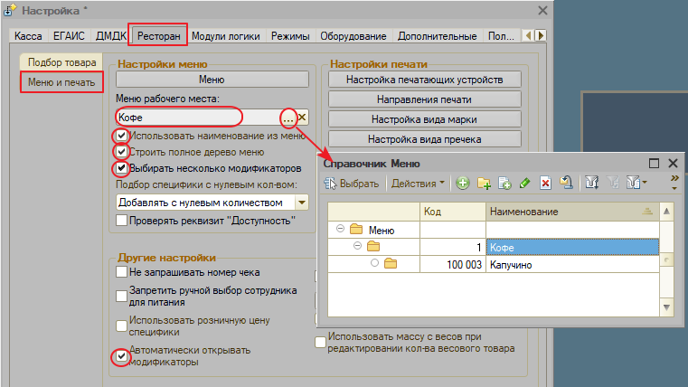Click the first filter icon in Справочник toolbar
The height and width of the screenshot is (387, 688).
[592, 184]
